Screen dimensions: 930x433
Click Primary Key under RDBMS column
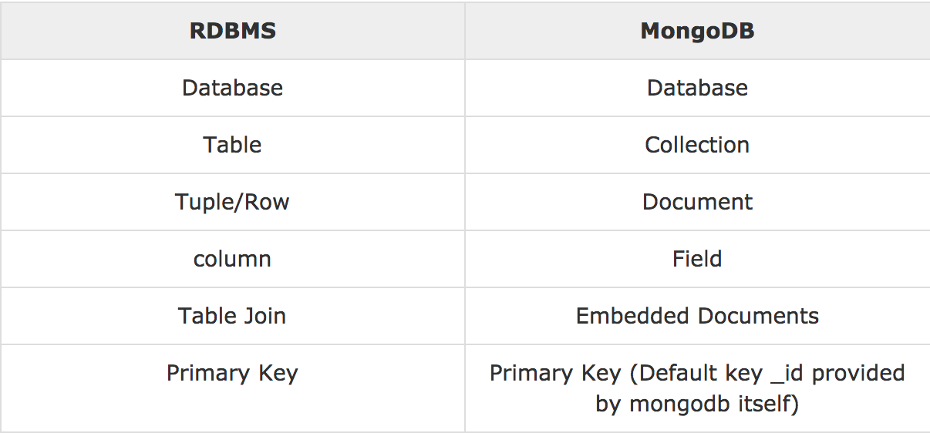[x=232, y=374]
